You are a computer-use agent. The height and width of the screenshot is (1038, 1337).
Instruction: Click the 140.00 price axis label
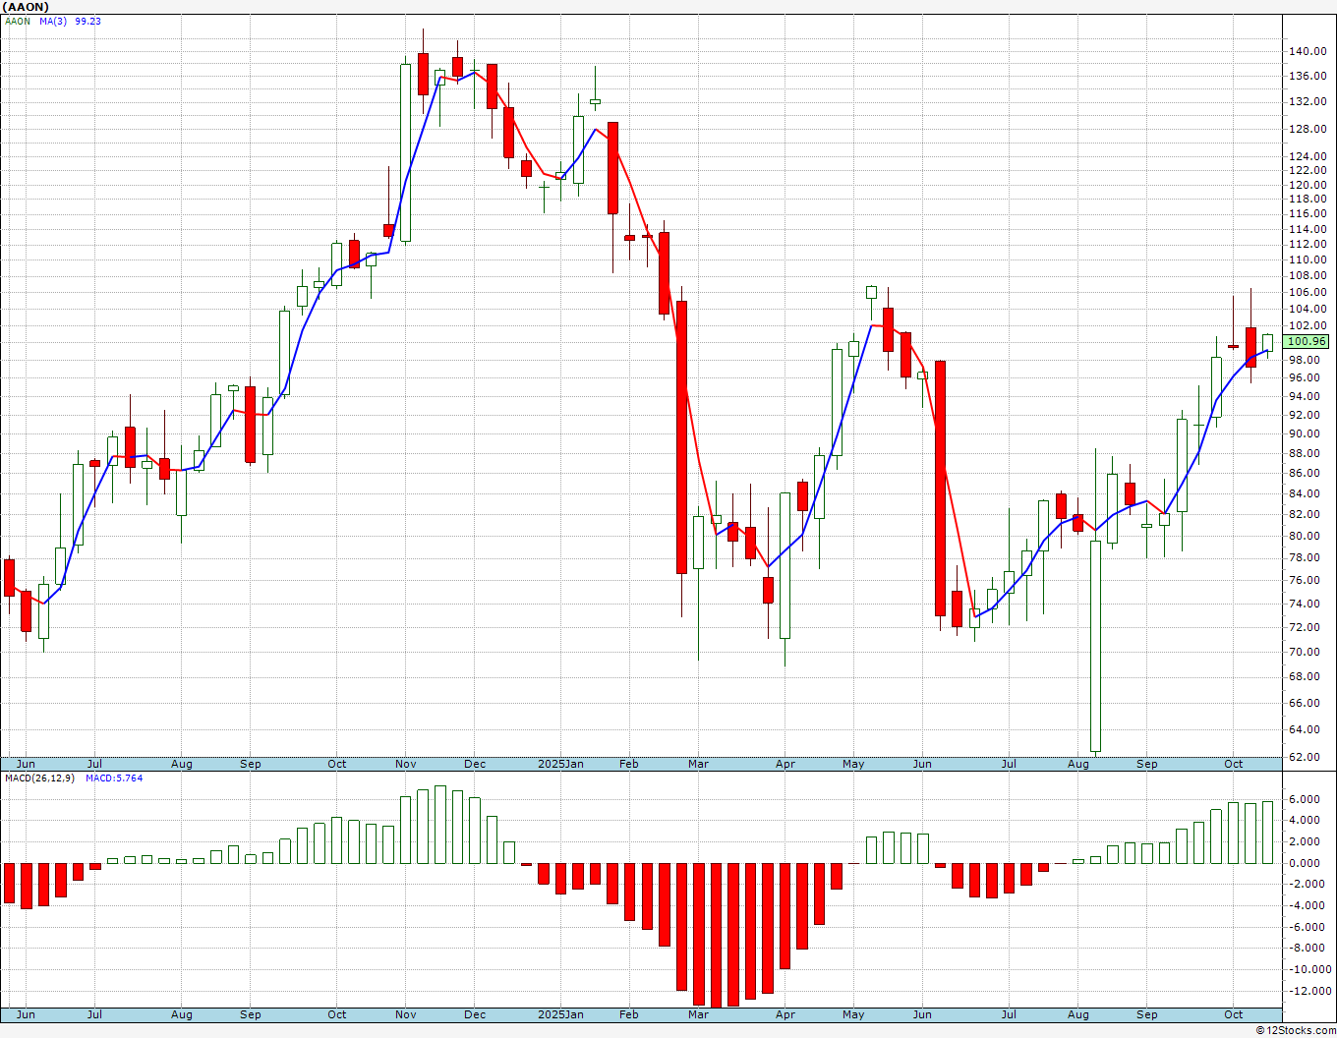click(x=1307, y=51)
